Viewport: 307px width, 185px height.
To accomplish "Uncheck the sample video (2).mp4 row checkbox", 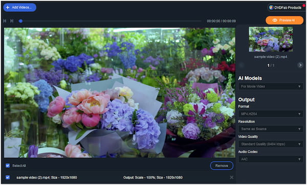I will point(8,177).
